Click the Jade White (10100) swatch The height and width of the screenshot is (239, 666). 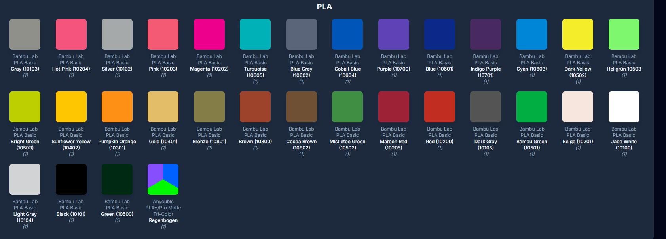[x=624, y=107]
